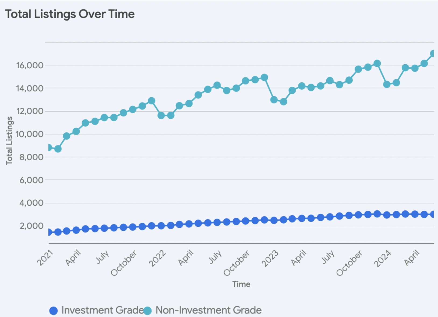Click the "Total Listings Over Time" chart title
The height and width of the screenshot is (317, 438).
point(70,14)
